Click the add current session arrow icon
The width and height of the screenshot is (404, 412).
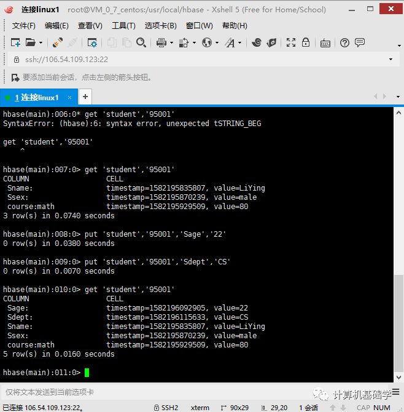tap(15, 77)
